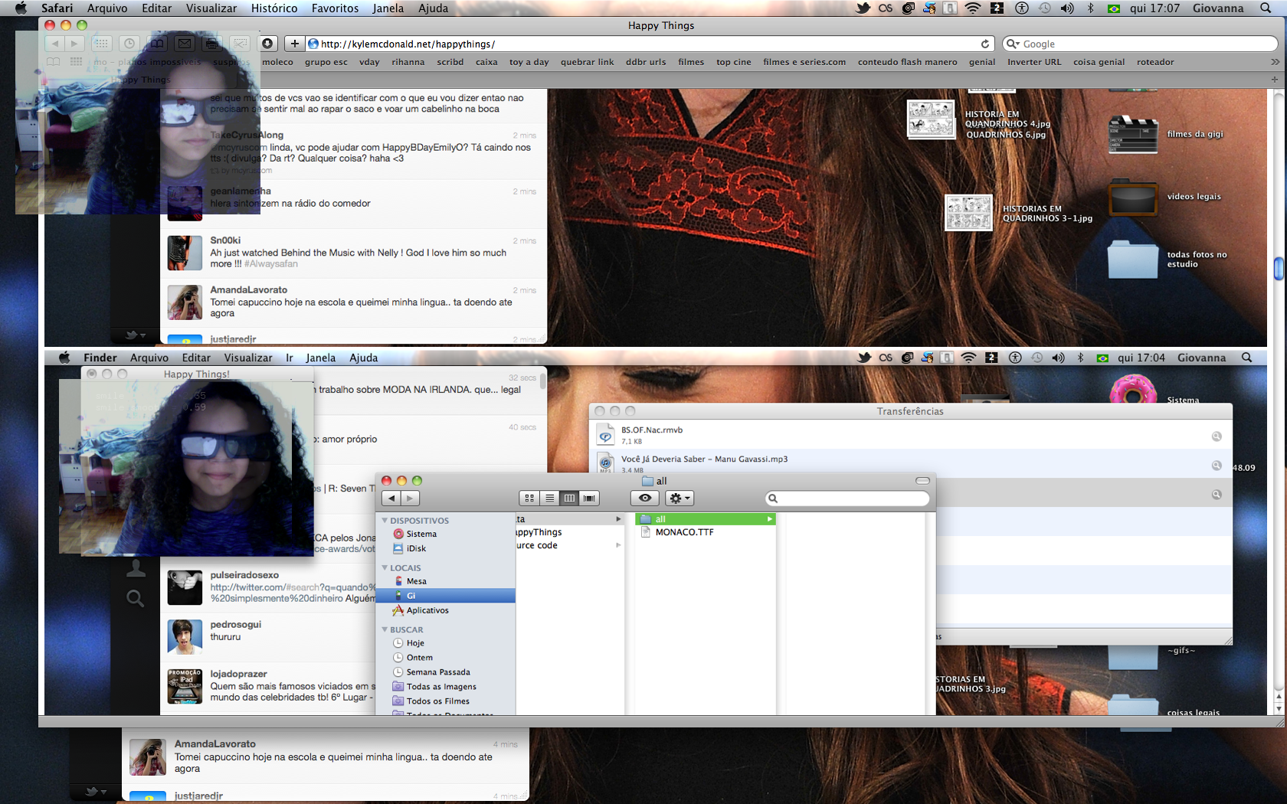Click the #Alwaysafan hashtag in Sn00ki's tweet
This screenshot has width=1287, height=804.
(271, 264)
